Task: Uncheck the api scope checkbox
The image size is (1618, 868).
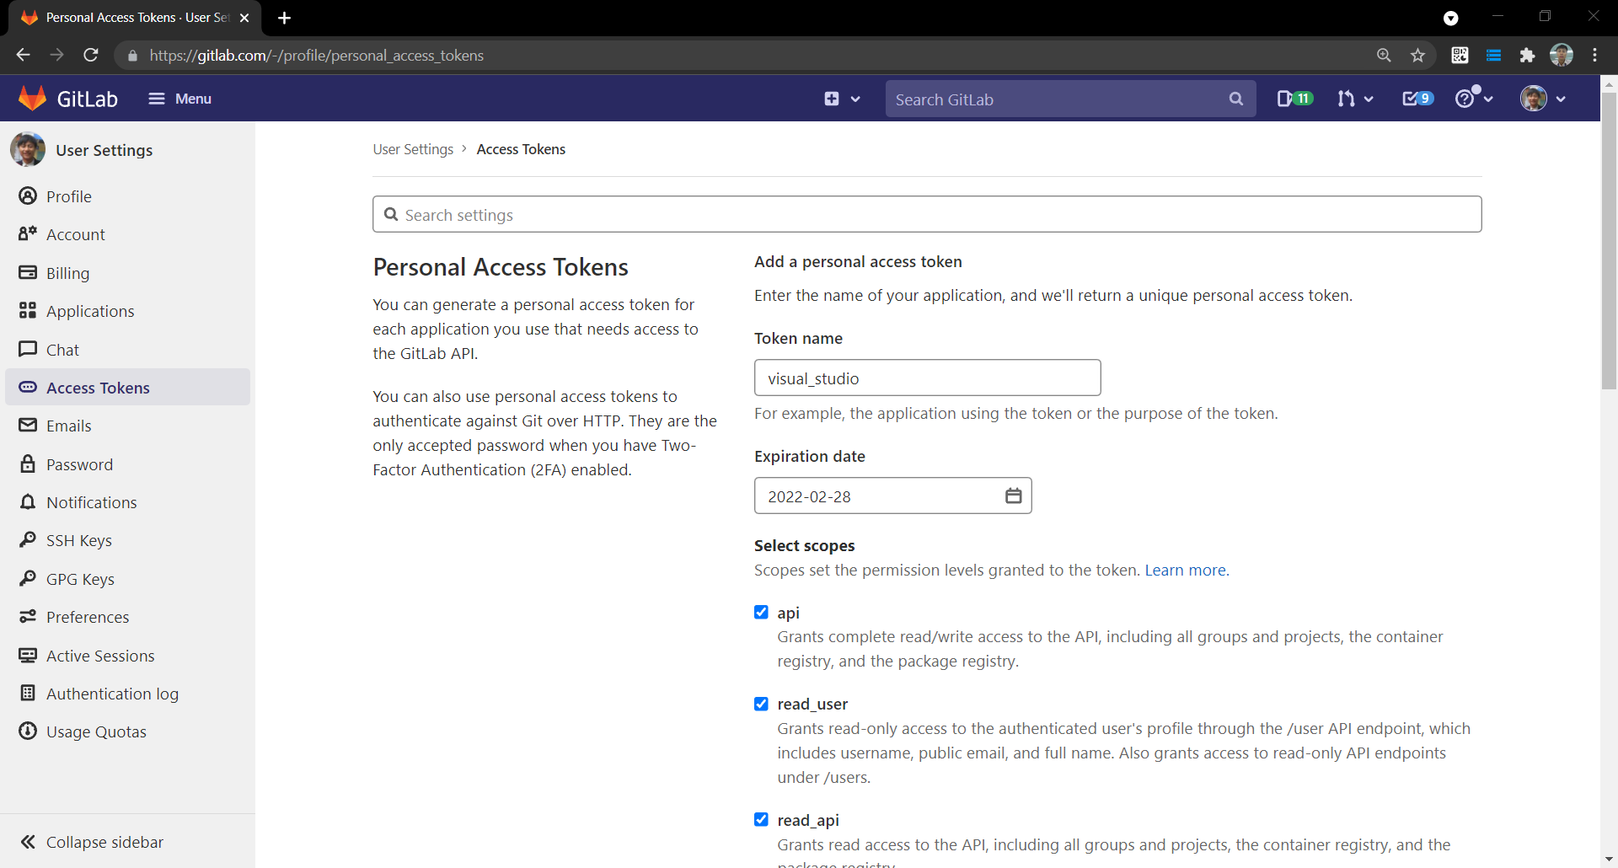Action: 761,612
